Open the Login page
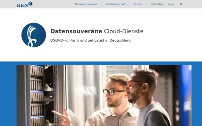 pos(171,4)
